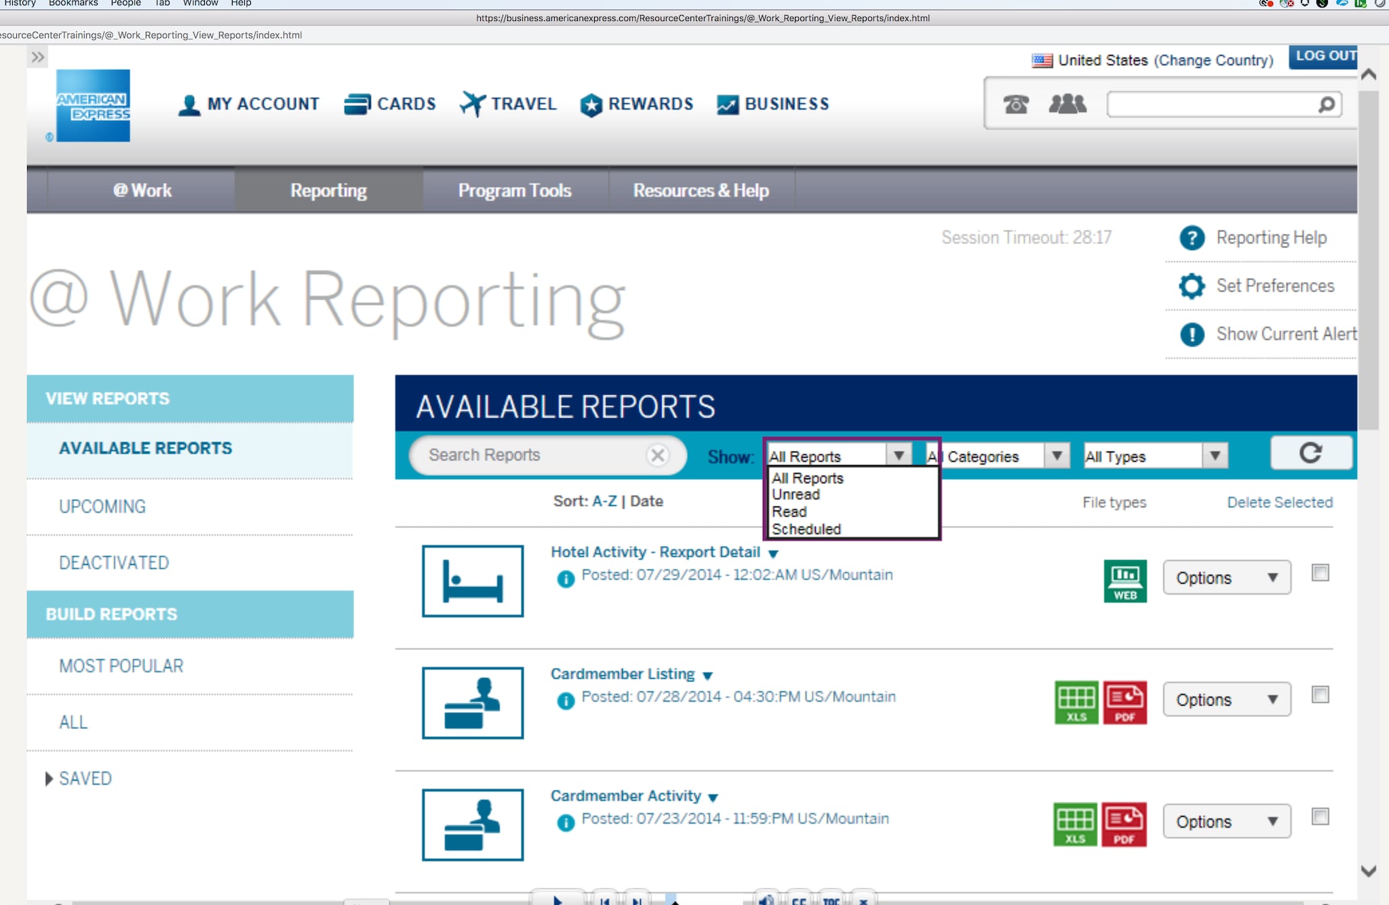Select the checkbox for Cardmember Listing
1389x905 pixels.
click(1319, 695)
